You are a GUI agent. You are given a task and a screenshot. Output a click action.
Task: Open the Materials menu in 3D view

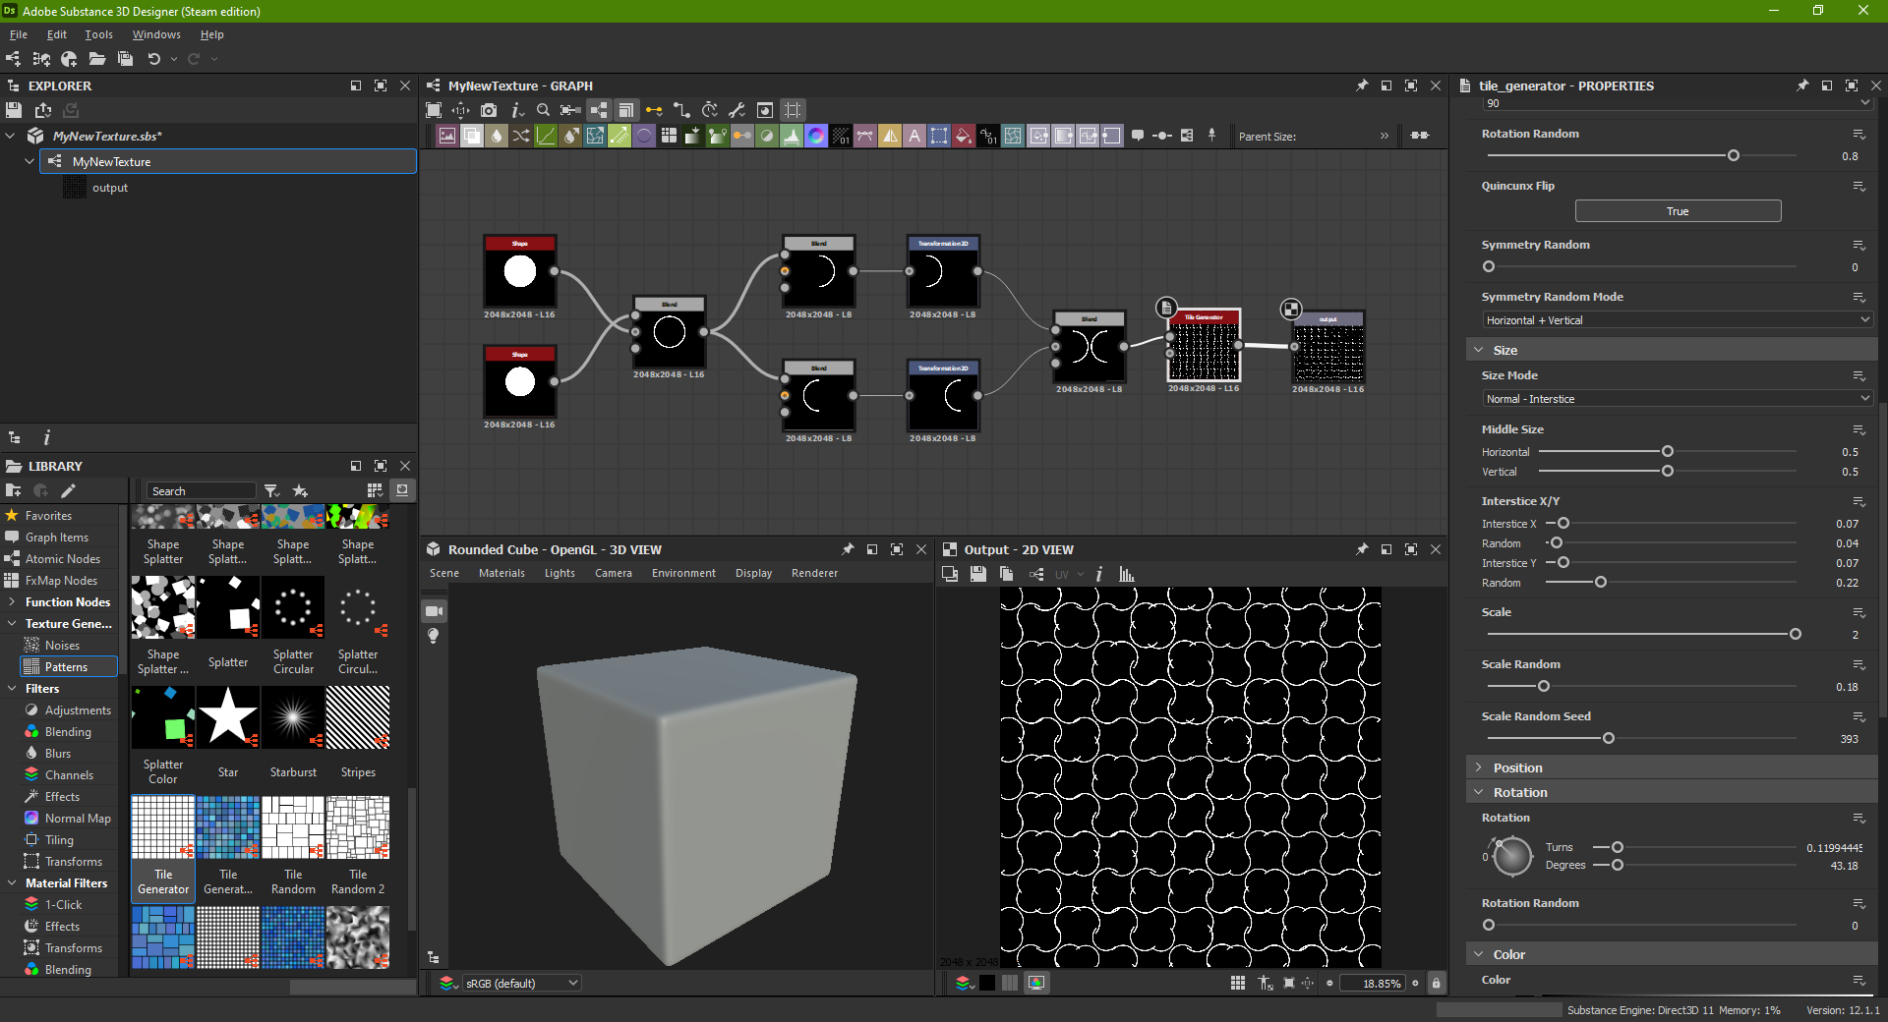[501, 573]
